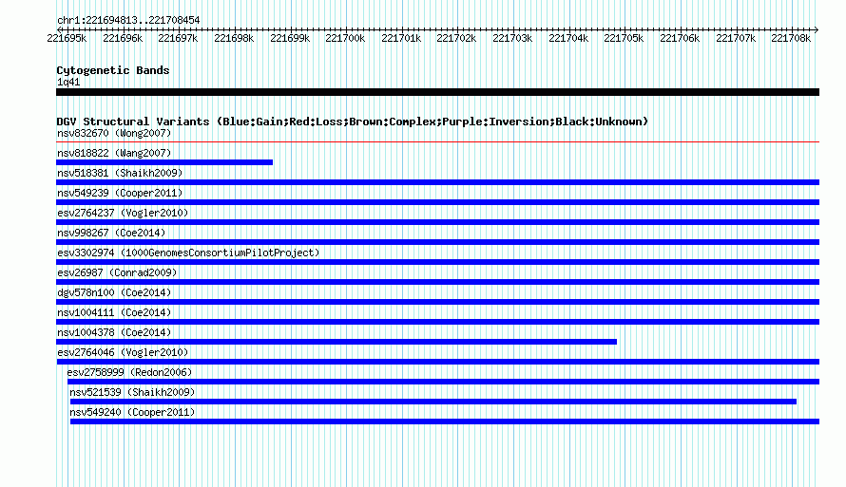The height and width of the screenshot is (487, 846).
Task: Click the 221696k ruler position
Action: tap(123, 38)
